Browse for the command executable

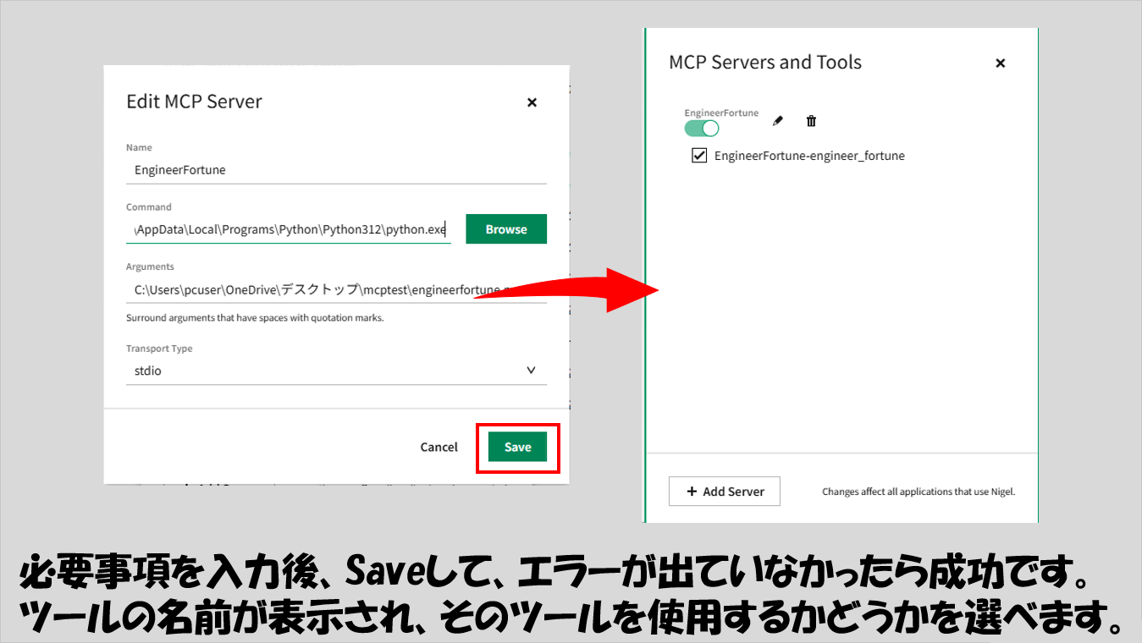pyautogui.click(x=506, y=229)
